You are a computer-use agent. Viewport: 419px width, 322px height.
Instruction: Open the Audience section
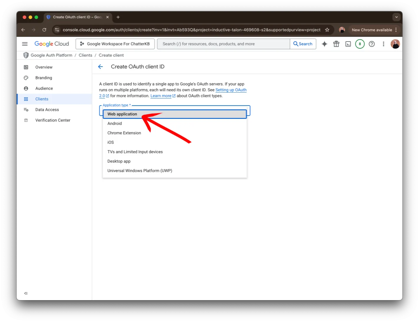[x=55, y=88]
